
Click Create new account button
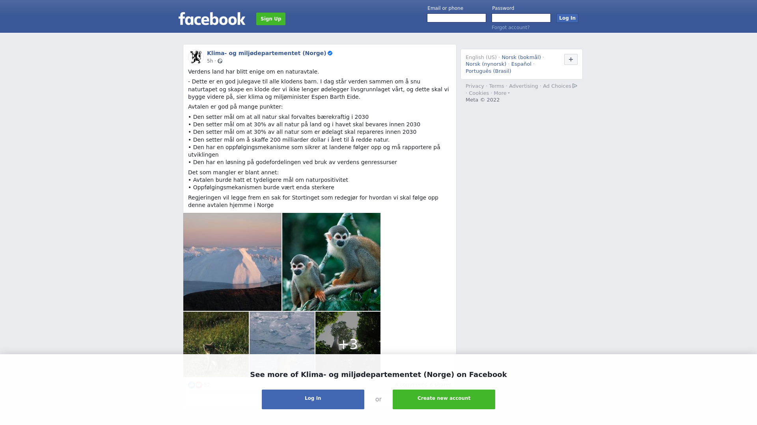[x=444, y=399]
